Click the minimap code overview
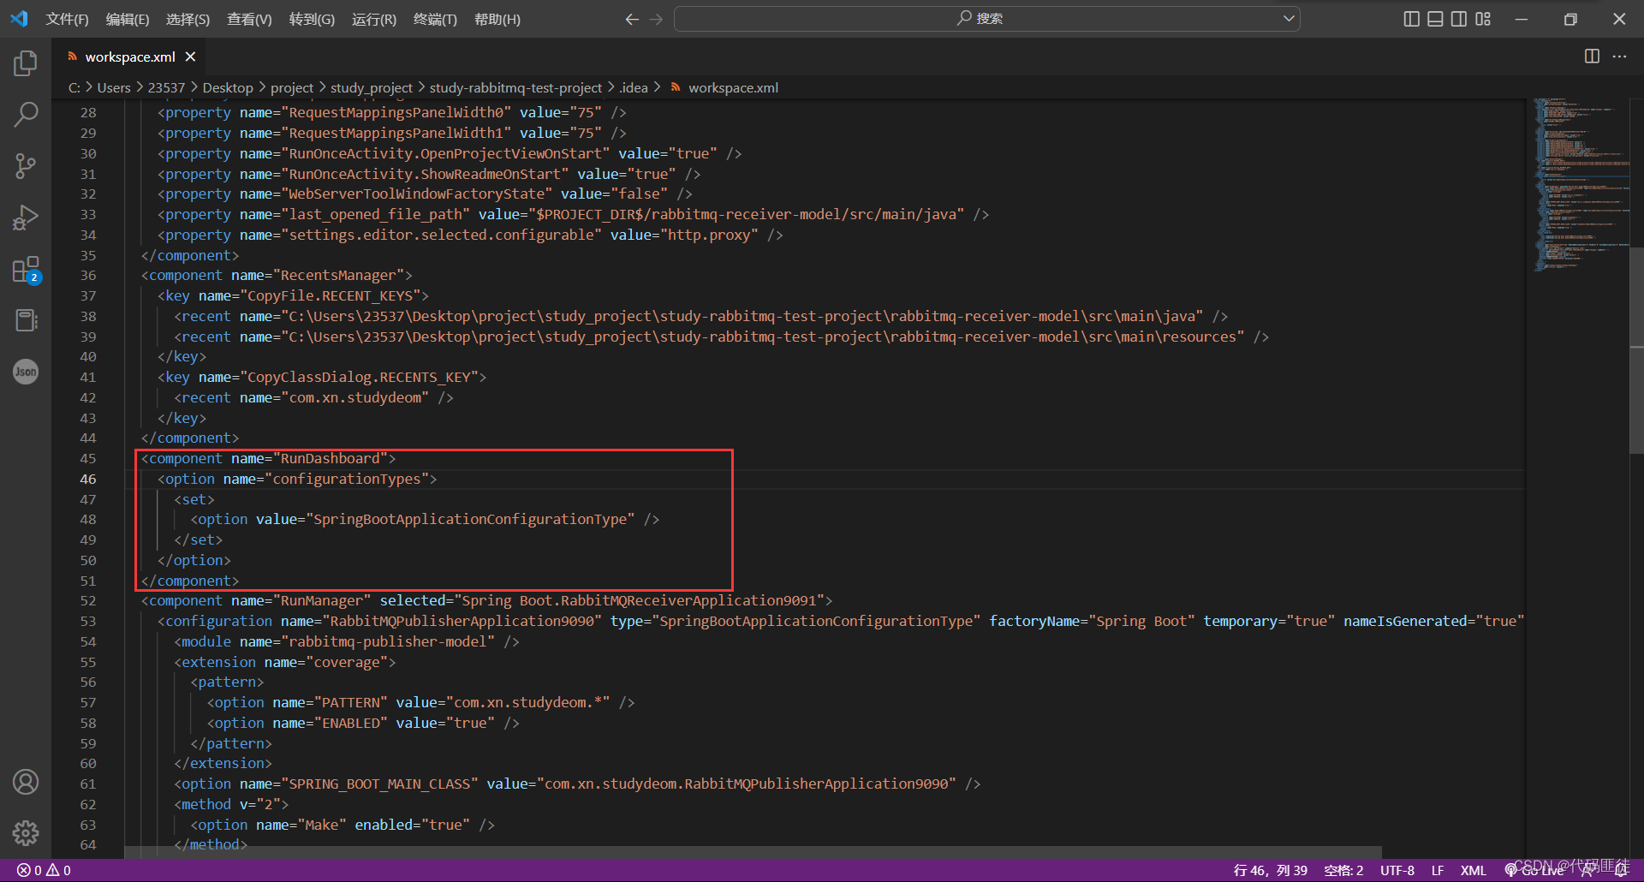 pyautogui.click(x=1580, y=185)
